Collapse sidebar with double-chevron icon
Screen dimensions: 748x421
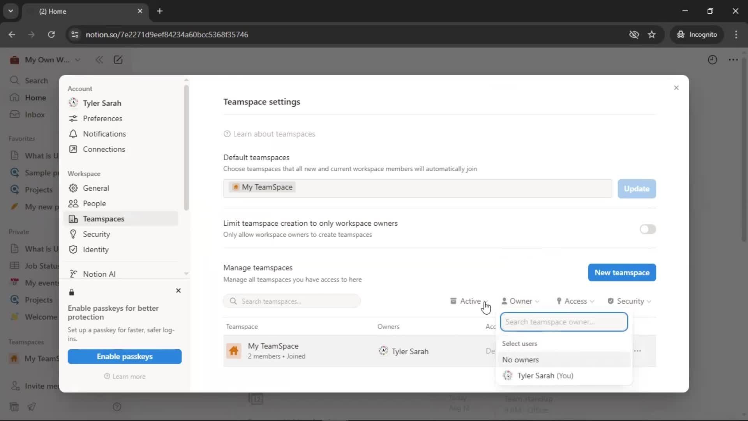(x=99, y=60)
